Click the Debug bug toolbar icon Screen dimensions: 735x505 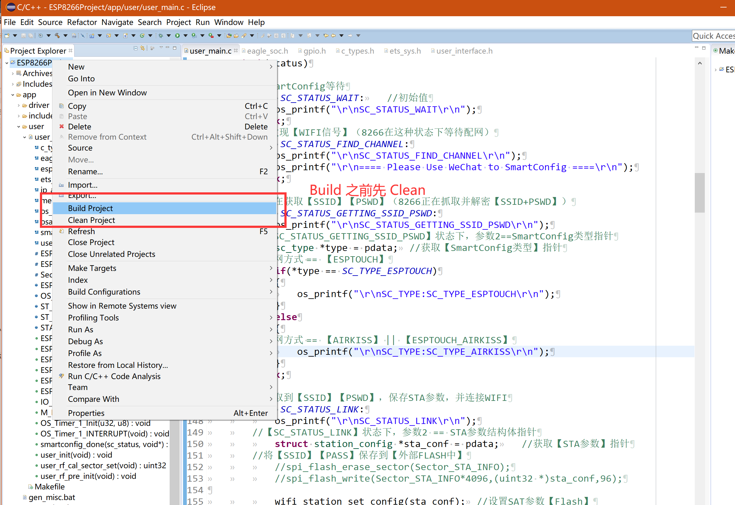pos(161,36)
